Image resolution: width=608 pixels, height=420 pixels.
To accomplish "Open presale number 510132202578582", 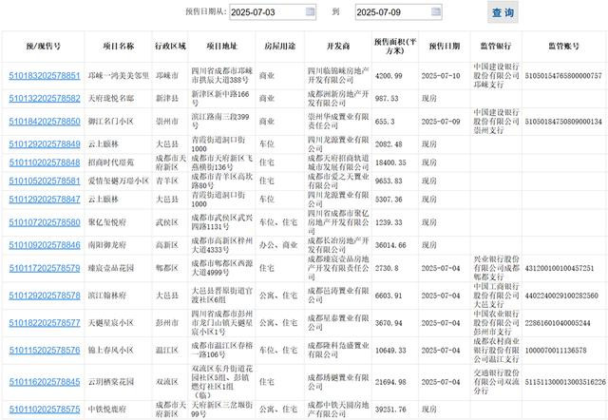I will (x=45, y=99).
